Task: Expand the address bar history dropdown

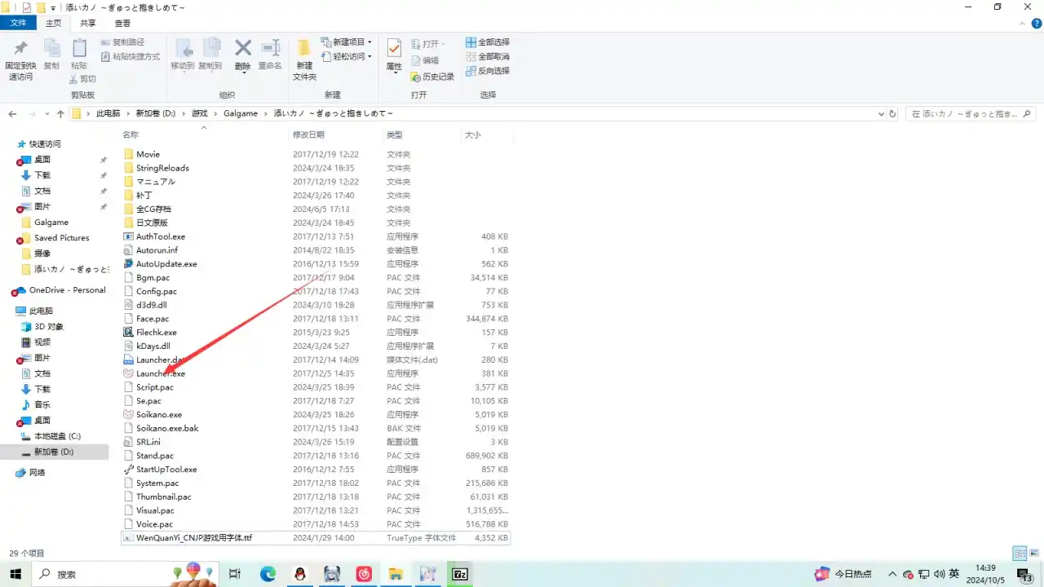Action: point(881,114)
